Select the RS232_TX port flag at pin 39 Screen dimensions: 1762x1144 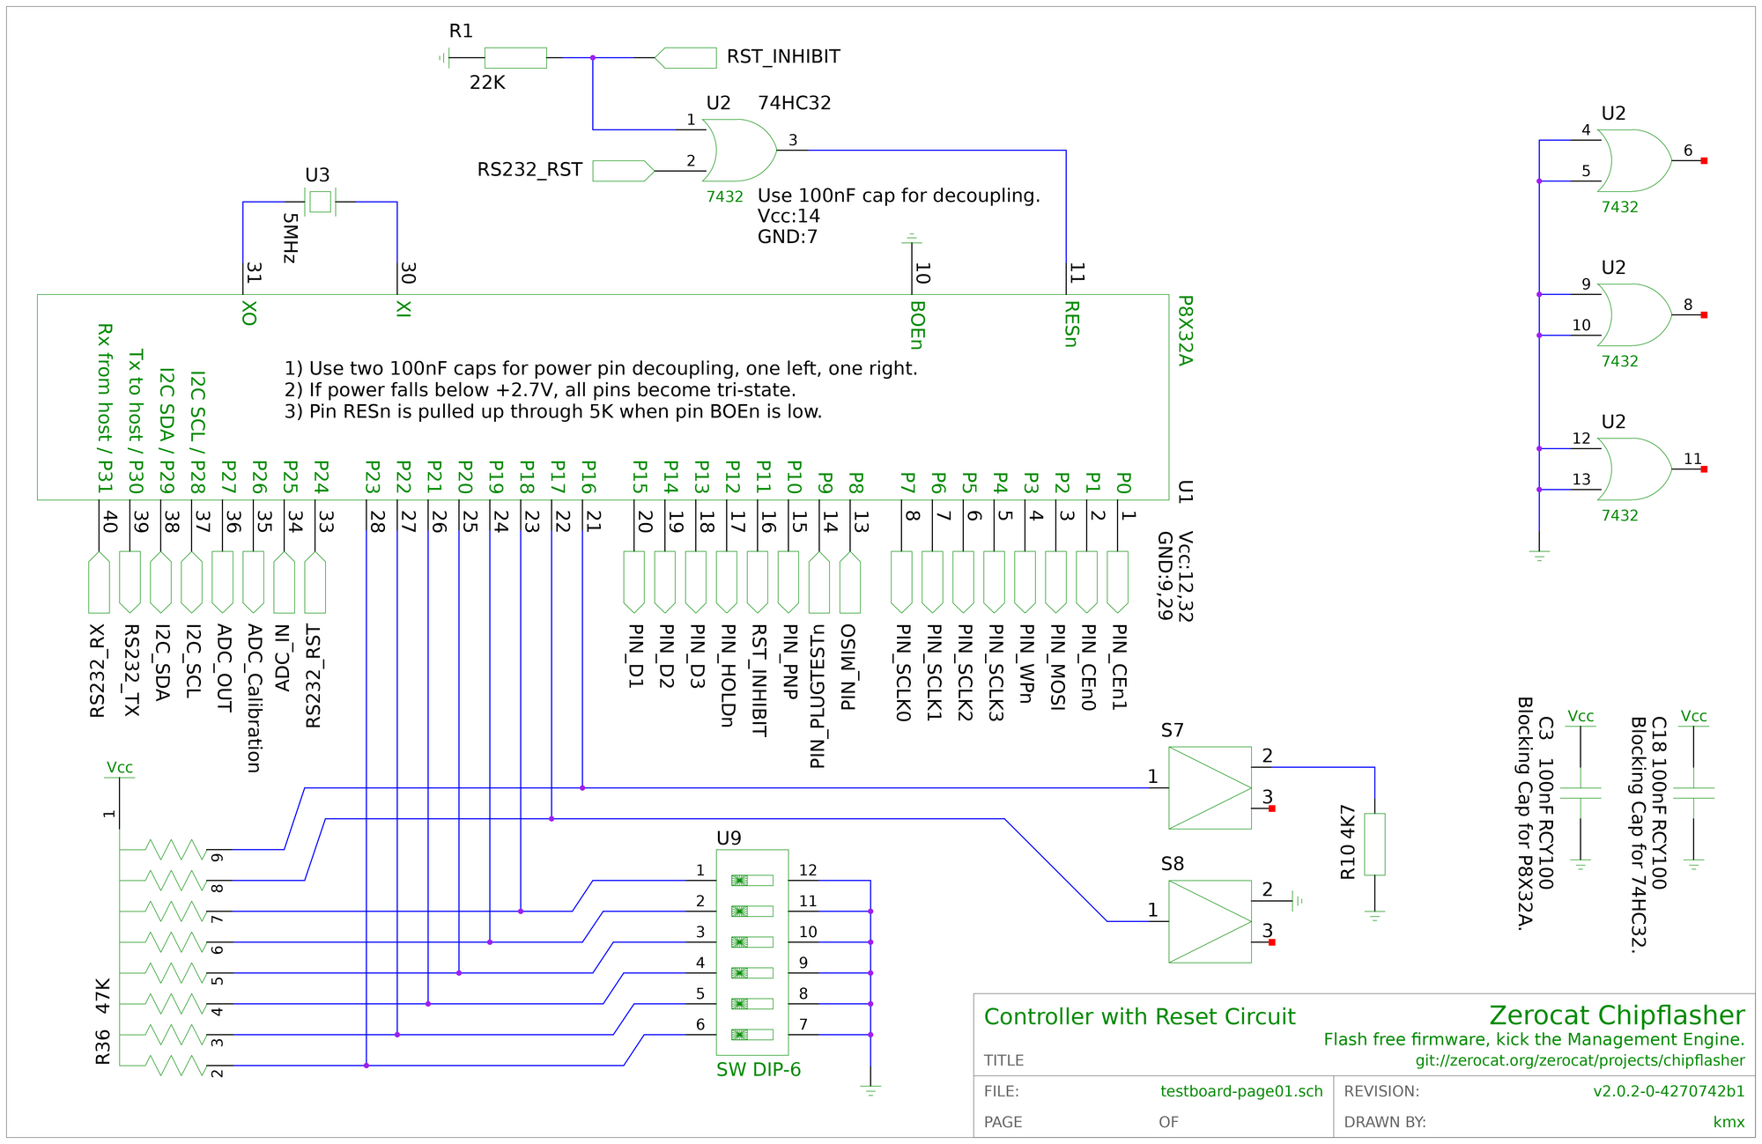coord(130,582)
